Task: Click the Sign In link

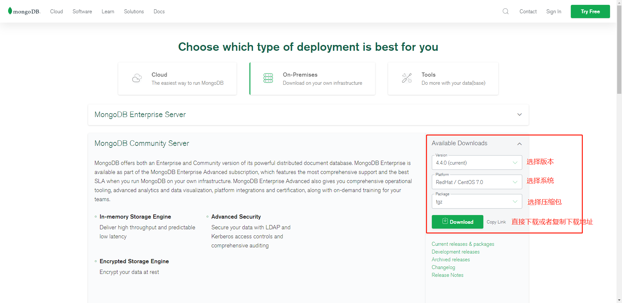Action: 554,11
